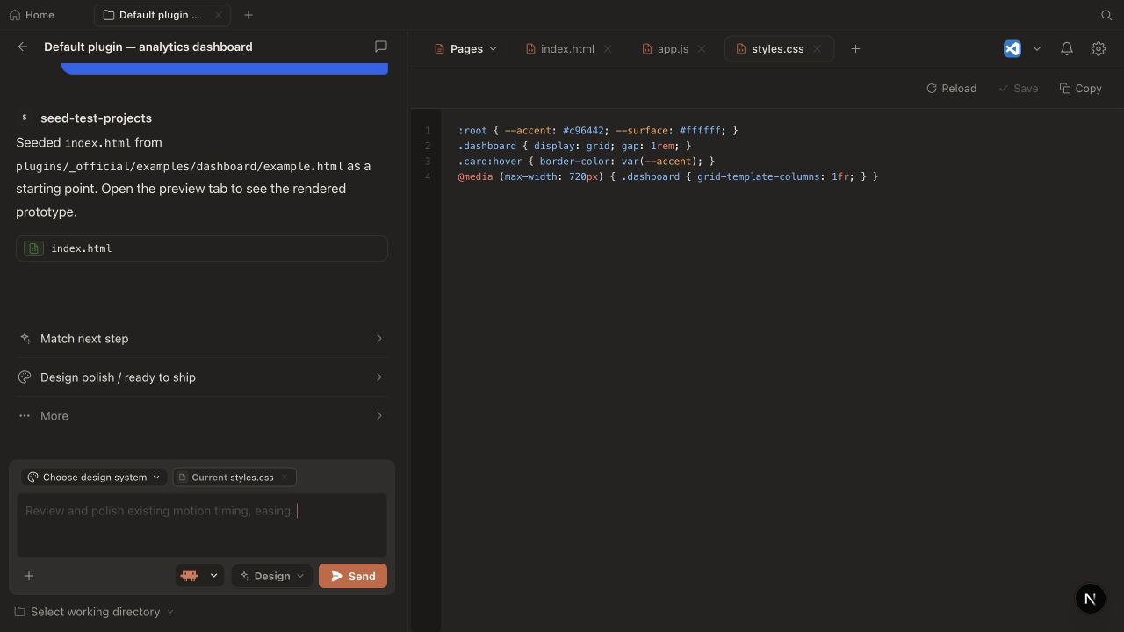Viewport: 1124px width, 632px height.
Task: Focus the prompt message input
Action: coord(202,525)
